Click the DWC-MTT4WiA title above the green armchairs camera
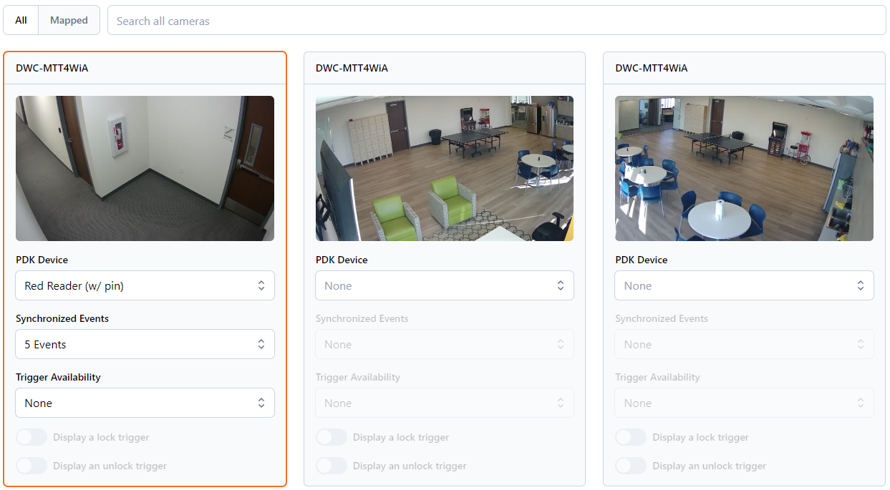 click(x=352, y=68)
